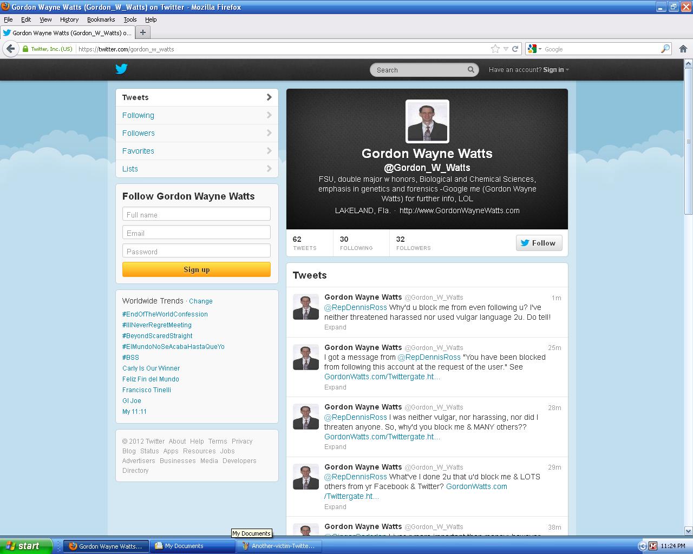This screenshot has width=693, height=554.
Task: Open a new tab with plus button
Action: coord(143,32)
